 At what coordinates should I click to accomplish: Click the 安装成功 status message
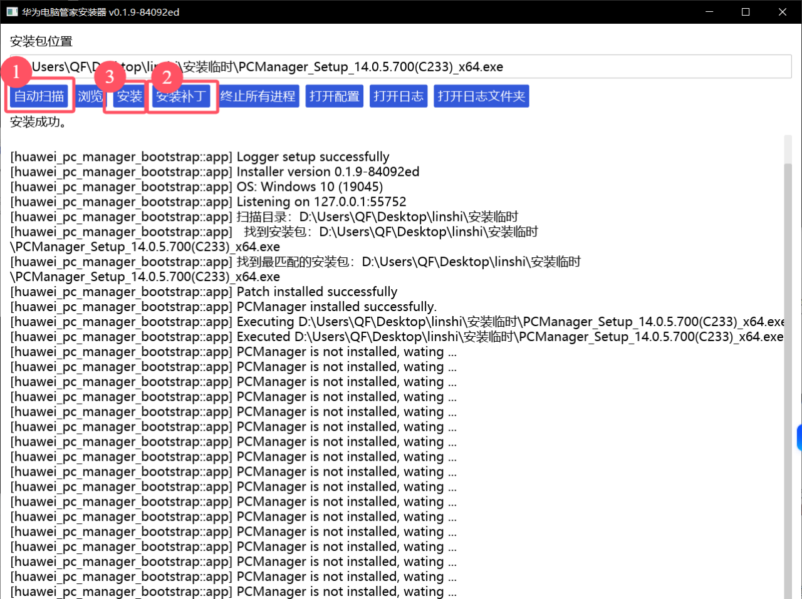click(x=38, y=122)
